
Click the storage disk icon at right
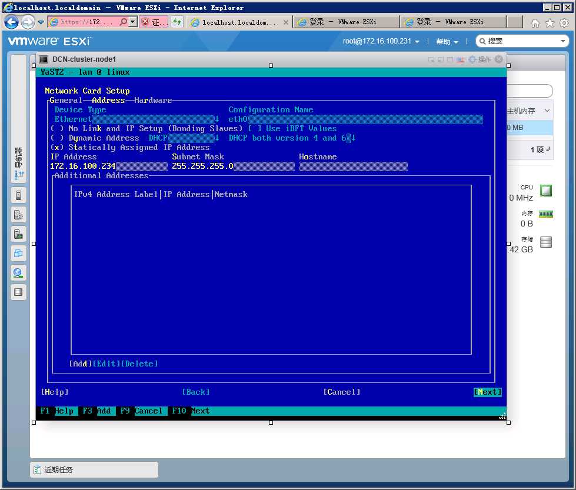(x=546, y=242)
